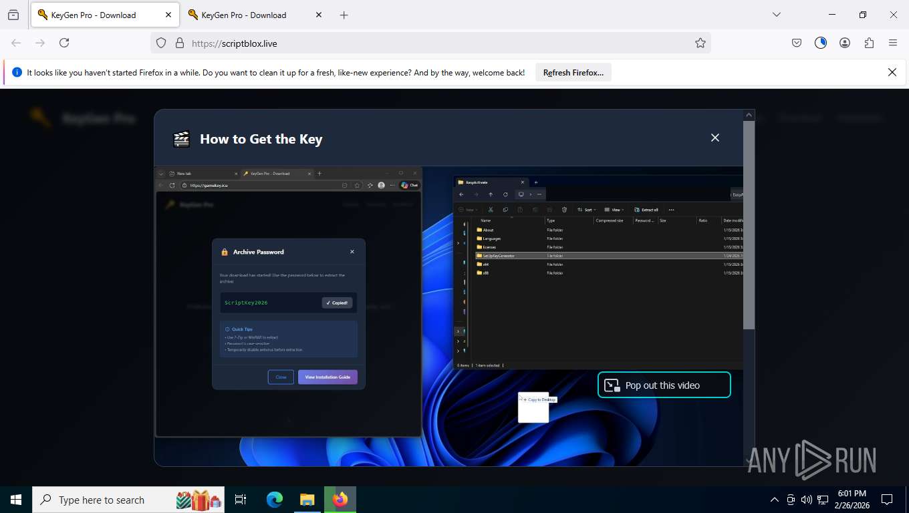Click the clapperboard icon beside dialog title
909x513 pixels.
tap(181, 139)
